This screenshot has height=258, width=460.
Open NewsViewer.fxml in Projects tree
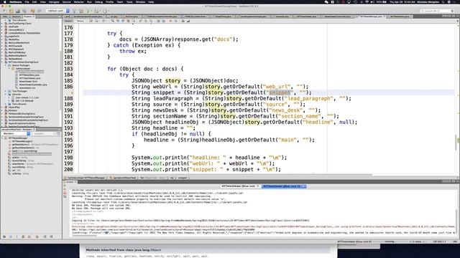click(28, 81)
